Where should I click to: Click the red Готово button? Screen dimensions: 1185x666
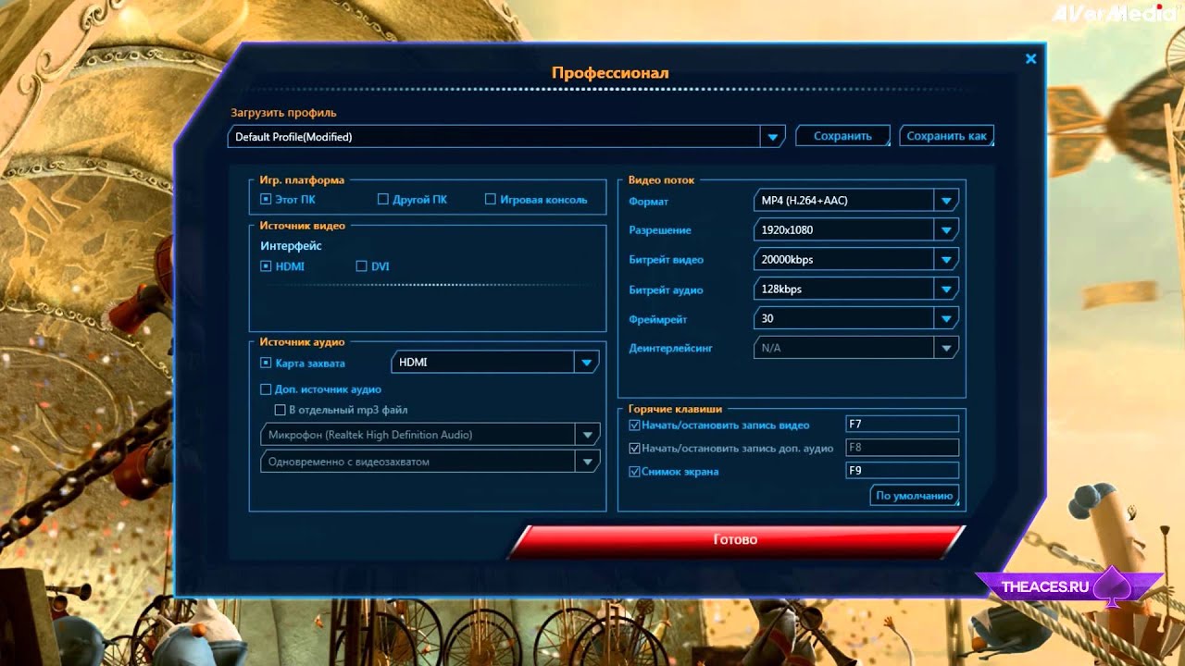tap(736, 540)
